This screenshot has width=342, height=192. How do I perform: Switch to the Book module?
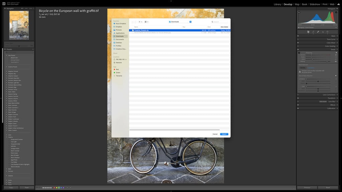coord(305,4)
